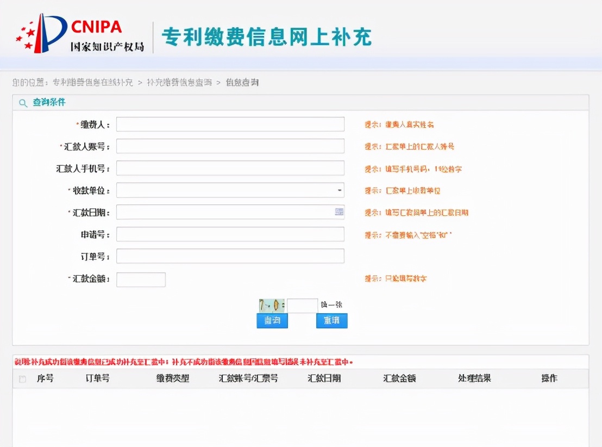
Task: Focus the 汇款人账号 input field
Action: click(x=230, y=146)
